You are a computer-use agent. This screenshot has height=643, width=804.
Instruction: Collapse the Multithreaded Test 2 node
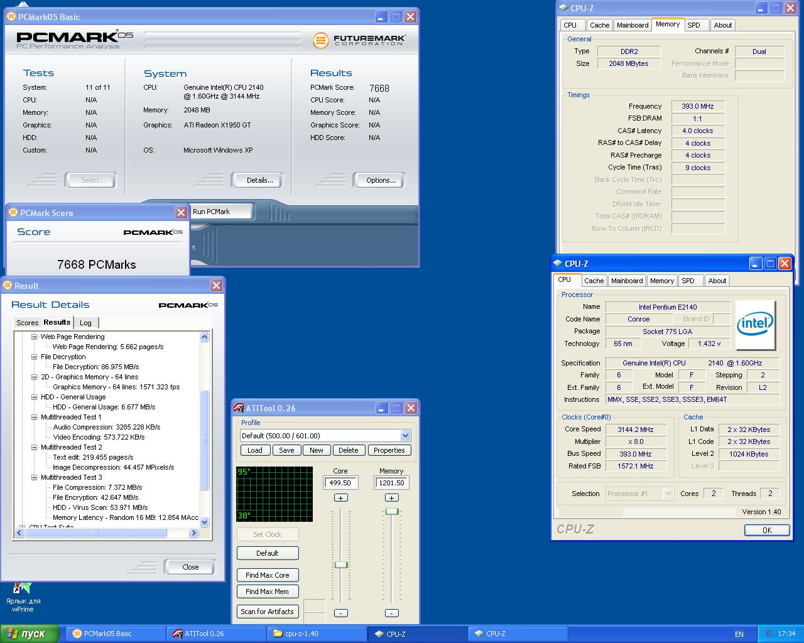pyautogui.click(x=35, y=448)
